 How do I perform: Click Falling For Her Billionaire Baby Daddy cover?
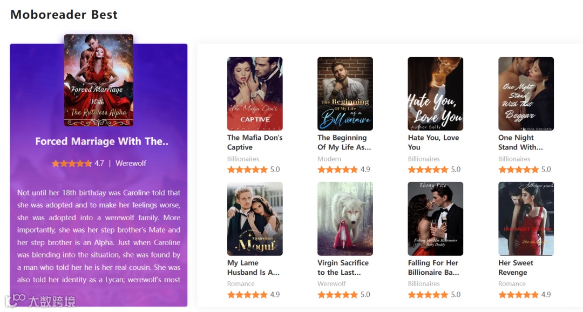436,218
